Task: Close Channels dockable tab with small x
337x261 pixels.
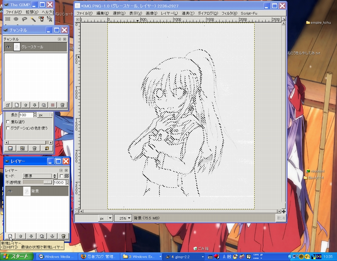Action: [x=65, y=39]
